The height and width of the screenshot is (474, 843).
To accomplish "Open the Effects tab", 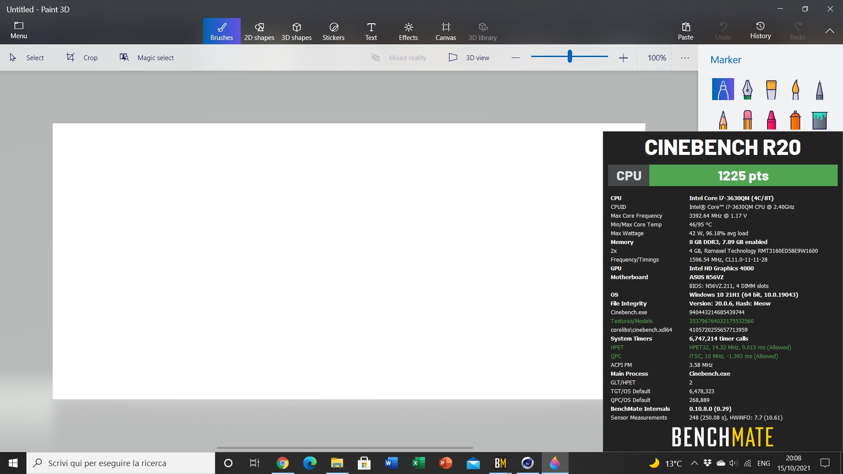I will (x=408, y=31).
